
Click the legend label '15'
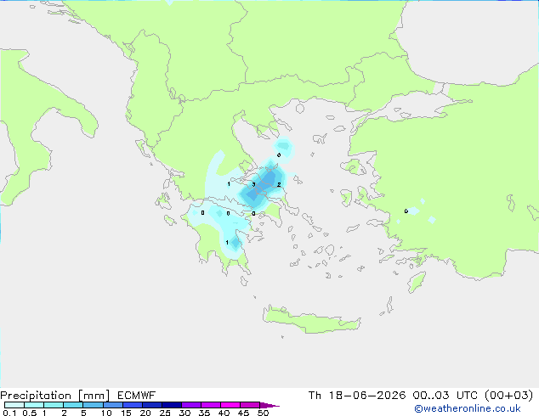[x=126, y=413]
